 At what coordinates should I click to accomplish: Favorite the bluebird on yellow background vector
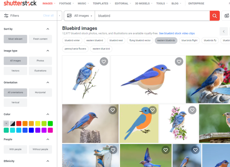[152, 110]
